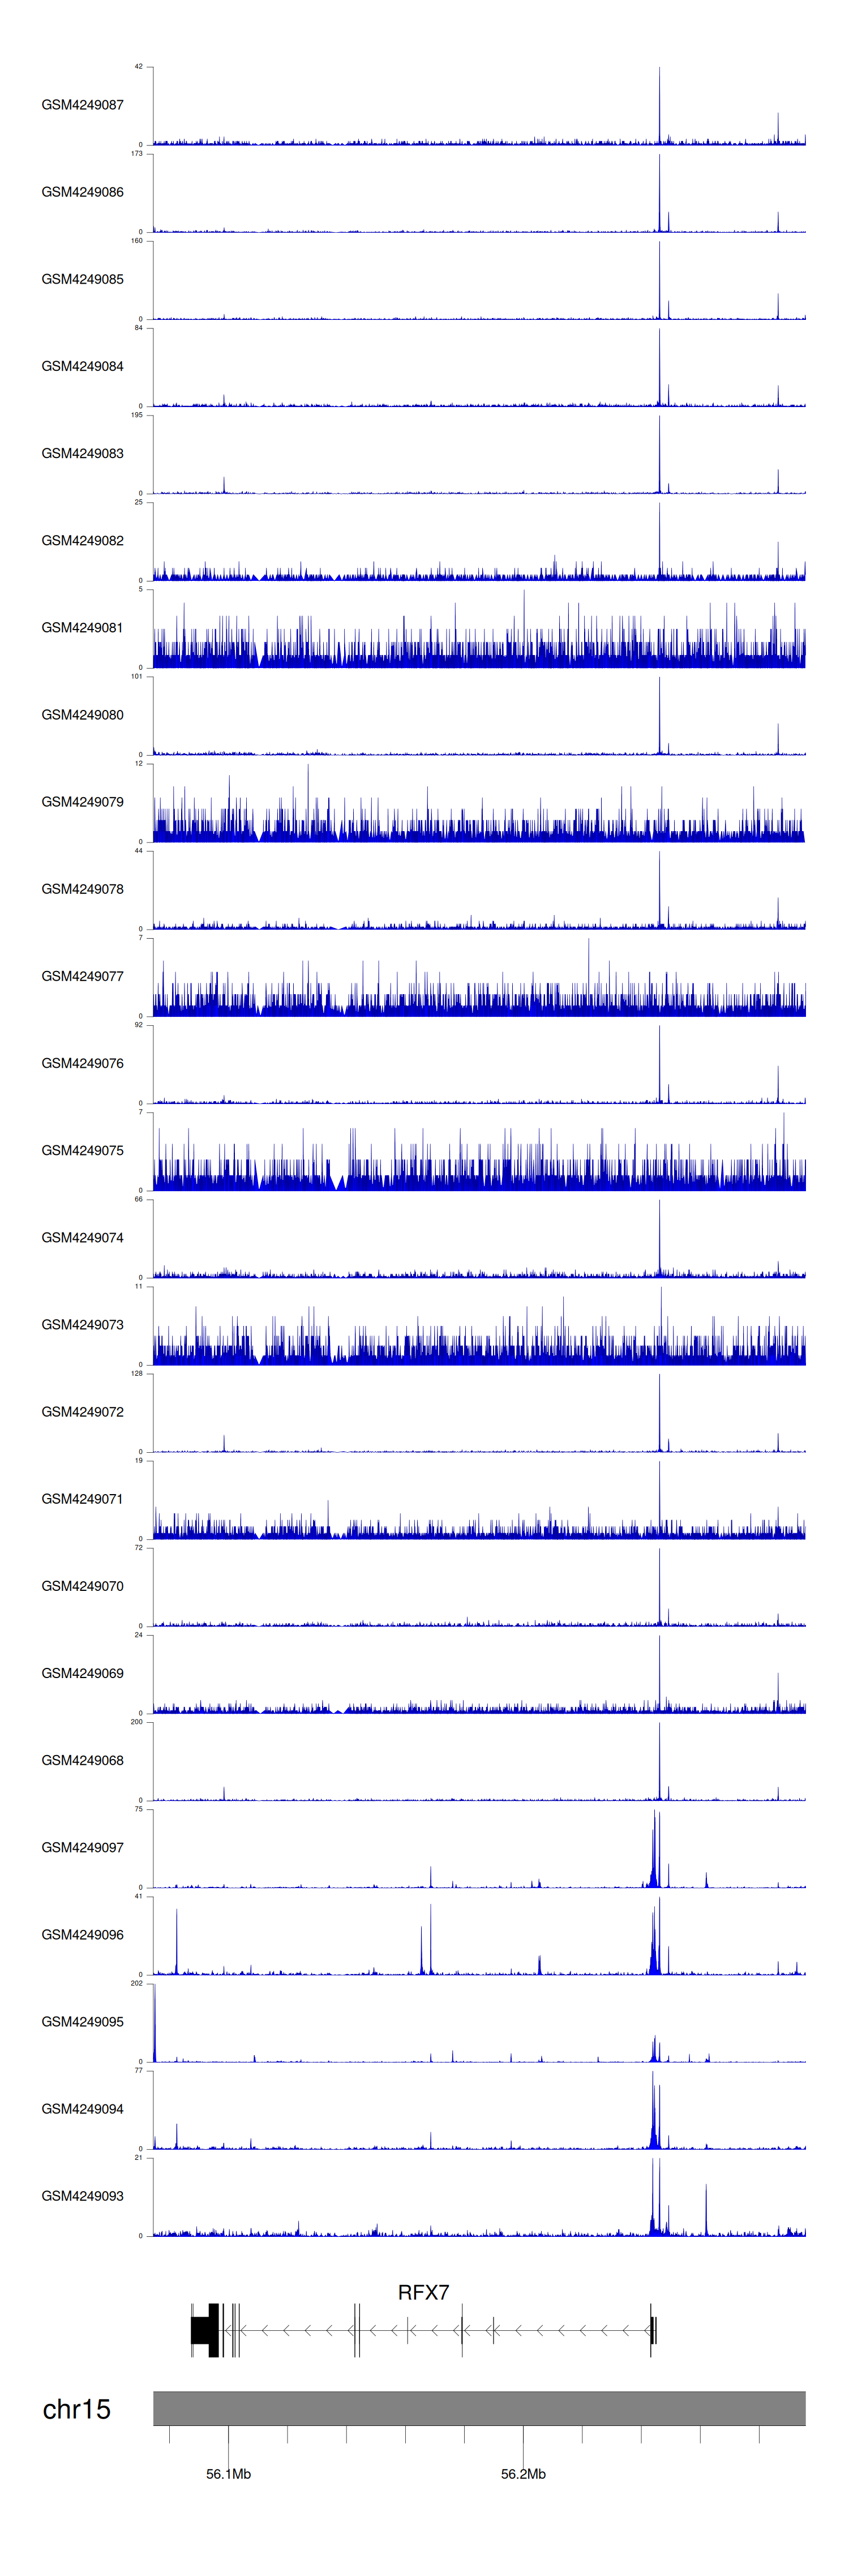Click the GSM4249086 track label
849x2576 pixels.
pos(82,192)
